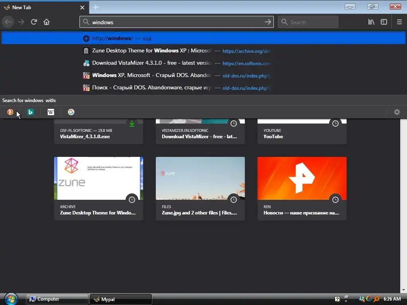Click scrollbar down arrow
The image size is (407, 305).
pos(404,290)
